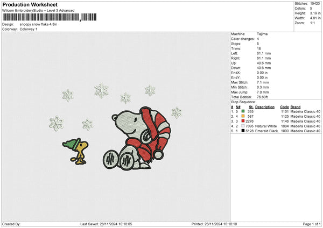Click thread code 1004
The width and height of the screenshot is (323, 228).
[285, 126]
